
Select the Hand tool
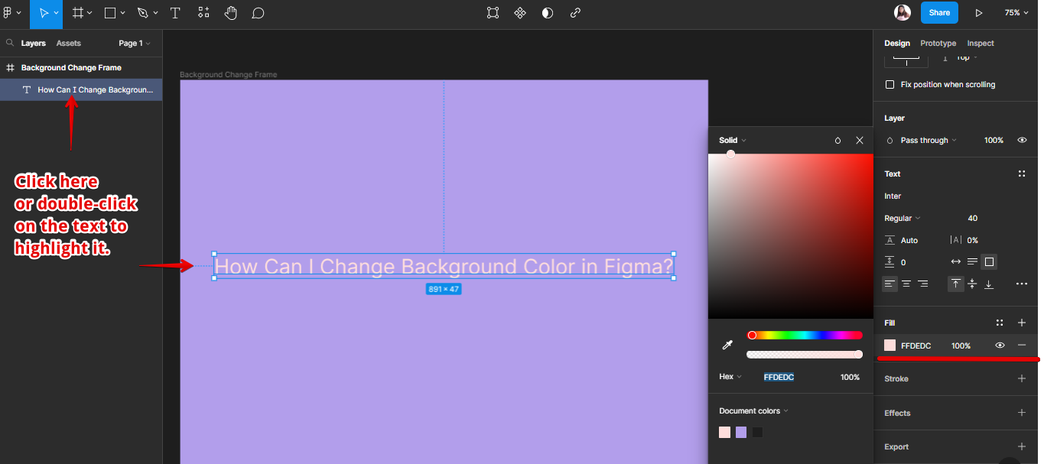click(230, 13)
